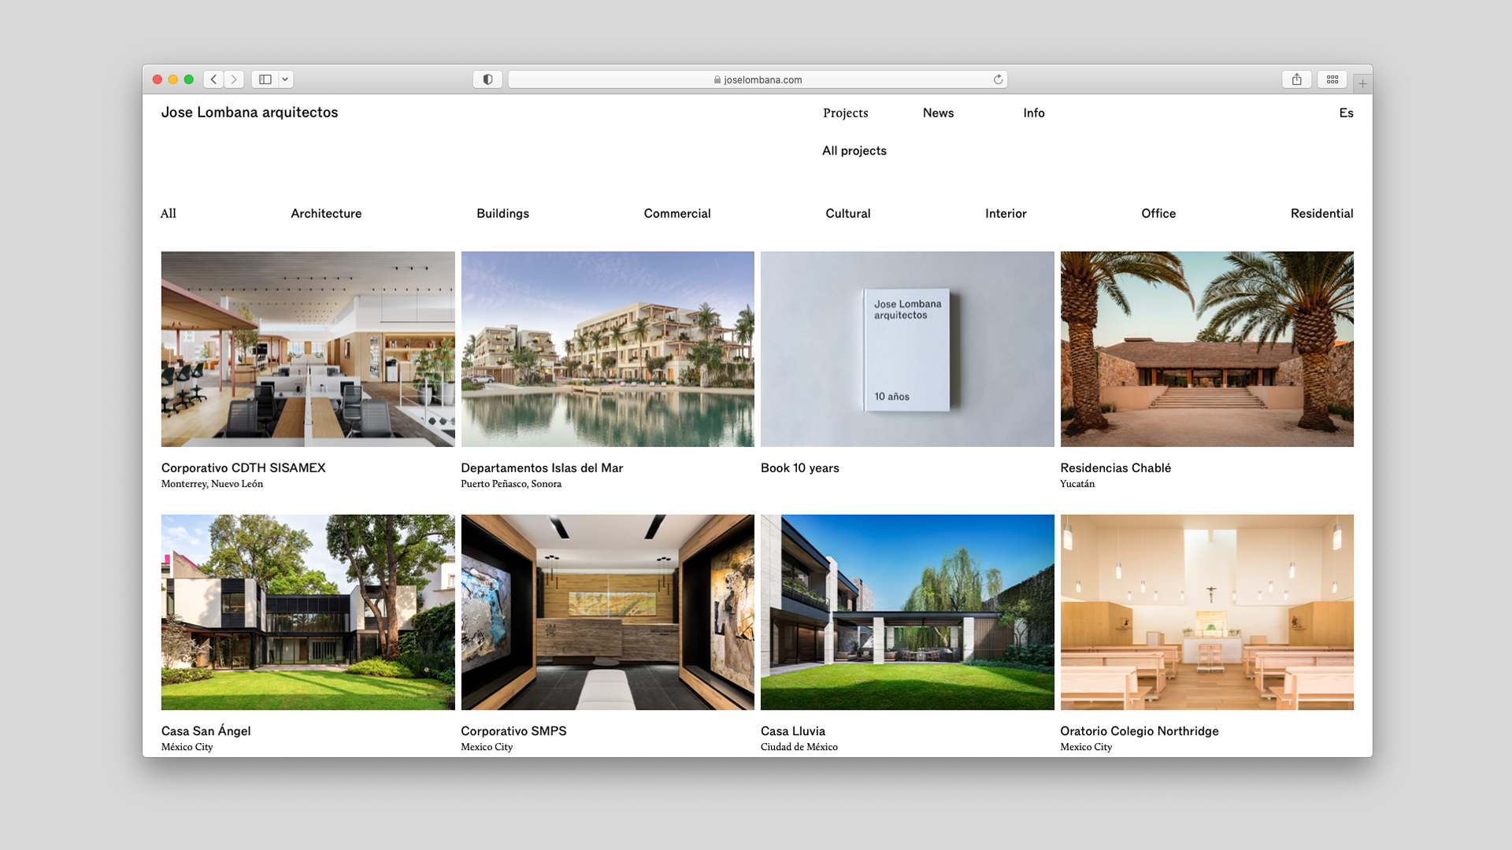Open the Info menu item
This screenshot has height=850, width=1512.
point(1034,113)
